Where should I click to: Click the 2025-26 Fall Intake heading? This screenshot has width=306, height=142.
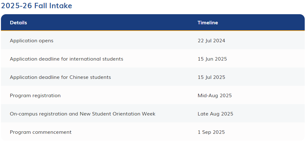point(36,6)
